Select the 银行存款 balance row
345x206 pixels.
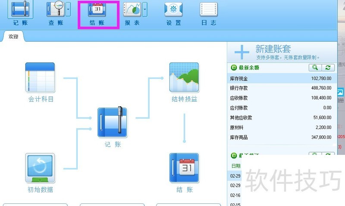[x=282, y=88]
